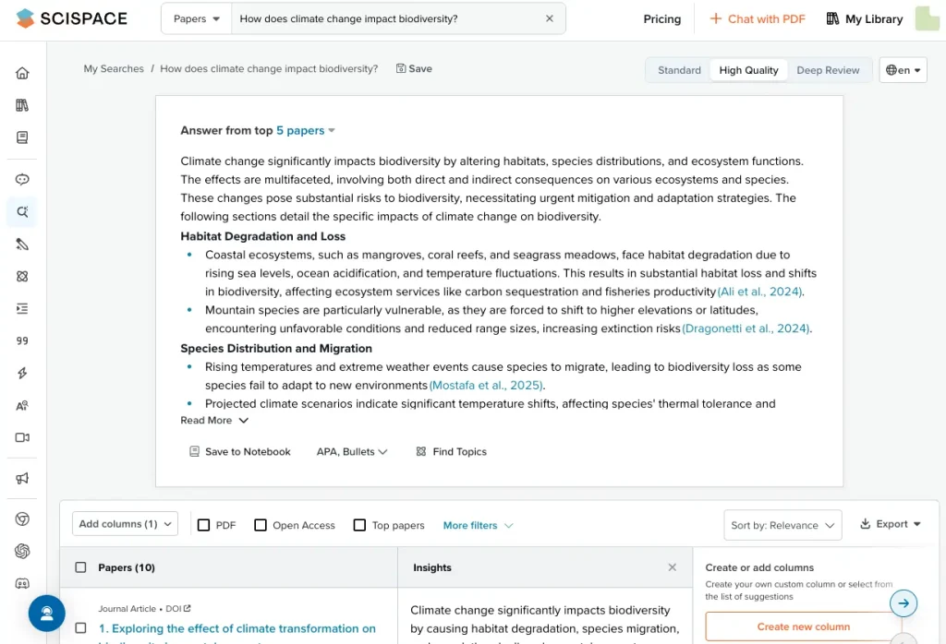Enable the PDF filter checkbox
Screen dimensions: 946x644
click(x=204, y=525)
